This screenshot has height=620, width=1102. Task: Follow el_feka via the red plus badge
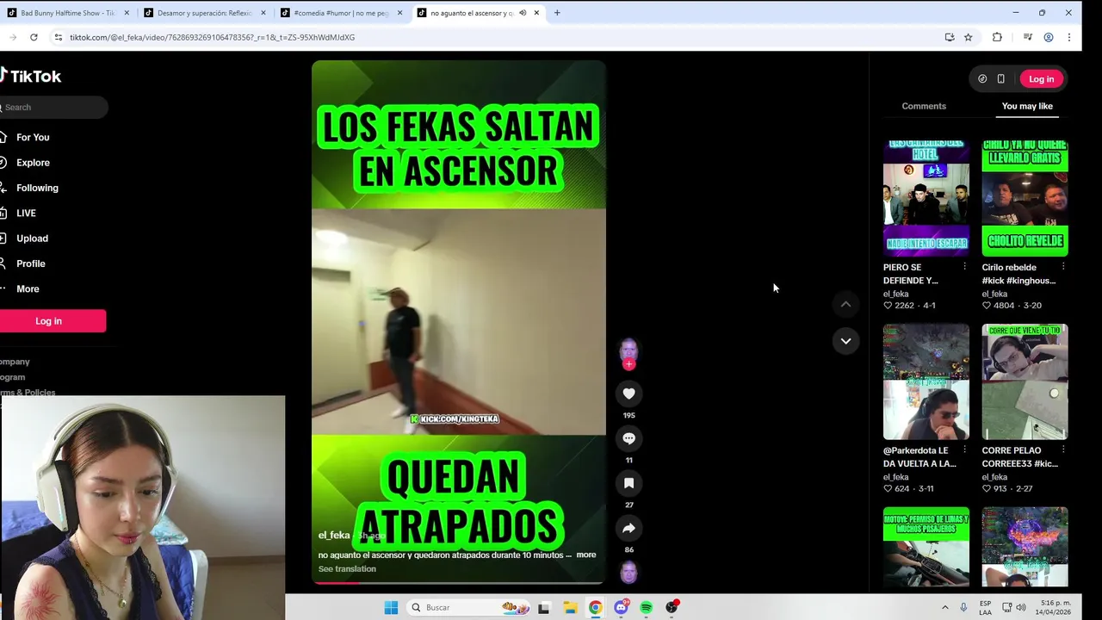pos(628,364)
